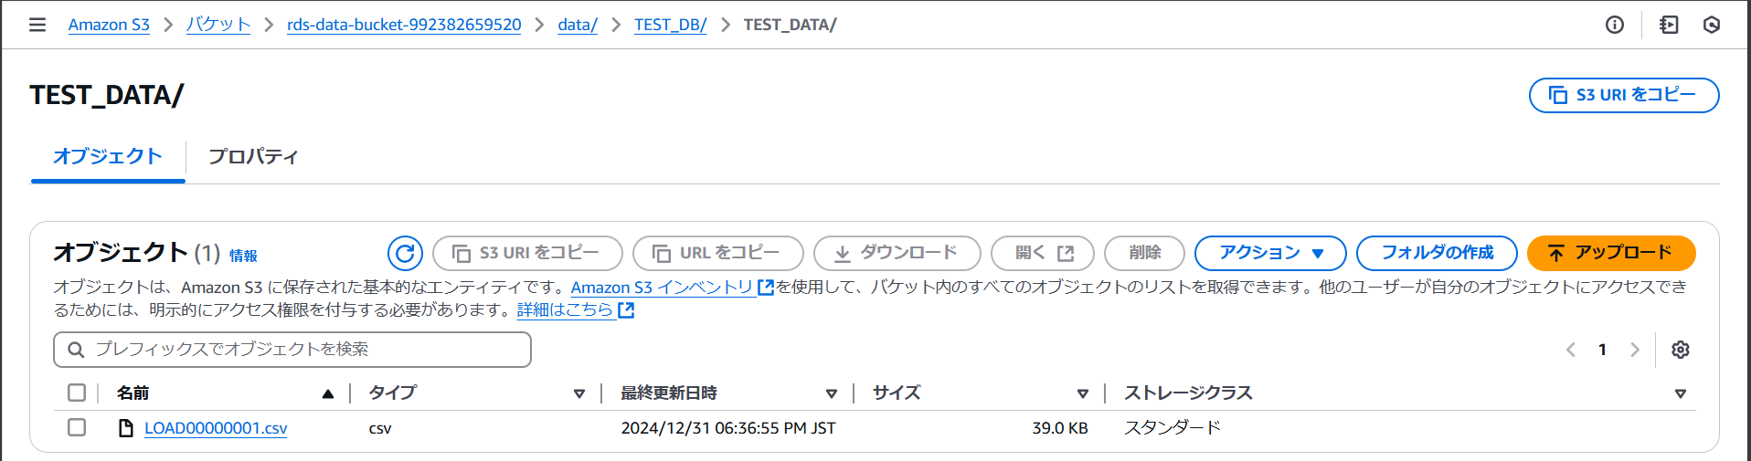The image size is (1751, 461).
Task: Switch to オブジェクト tab
Action: point(108,156)
